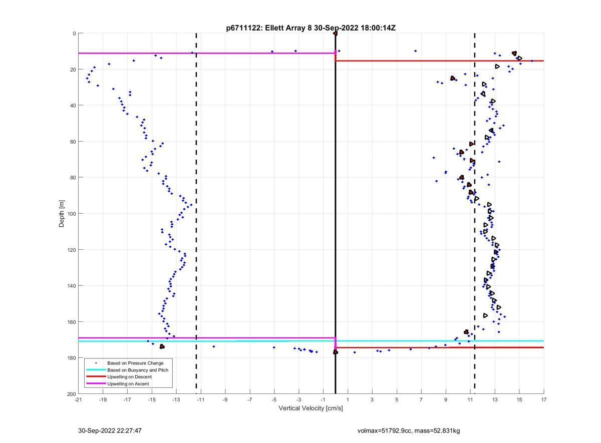601x443 pixels.
Task: Click depth axis tick label '140'
Action: click(x=72, y=286)
